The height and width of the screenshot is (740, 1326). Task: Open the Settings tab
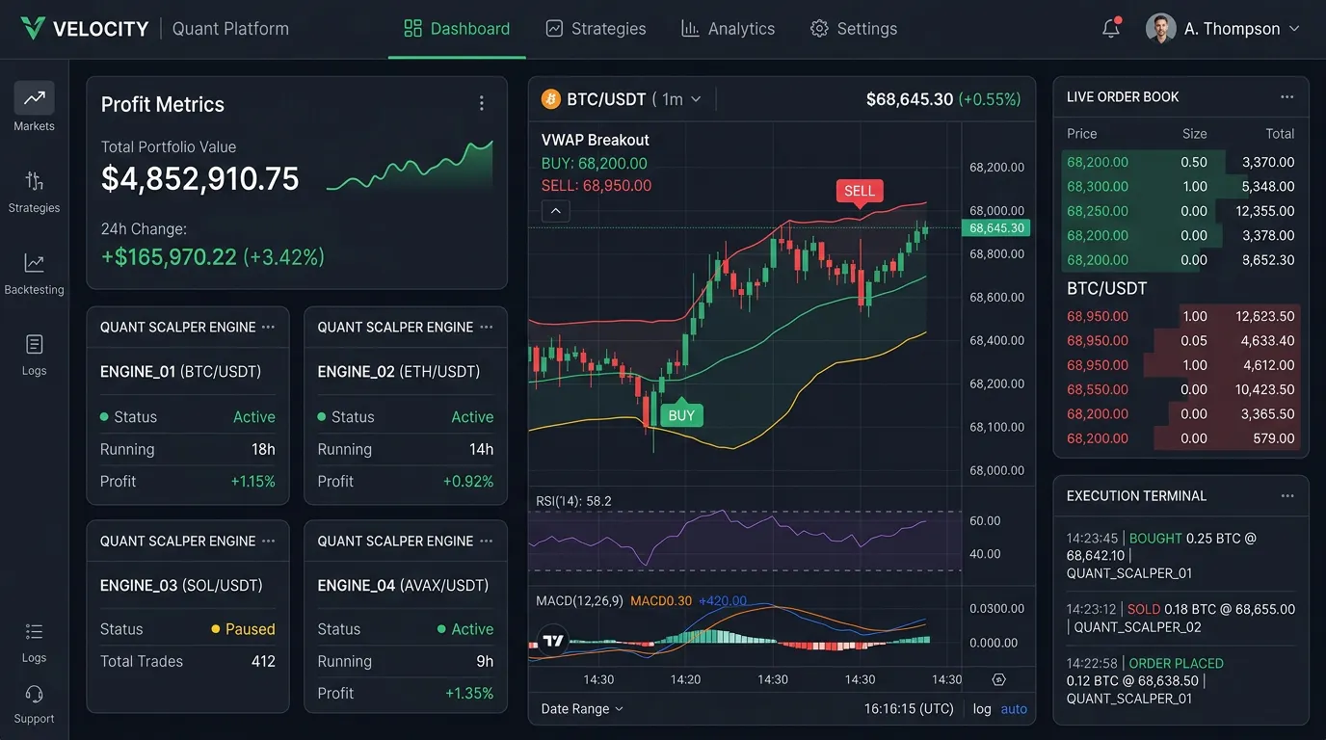(x=854, y=29)
